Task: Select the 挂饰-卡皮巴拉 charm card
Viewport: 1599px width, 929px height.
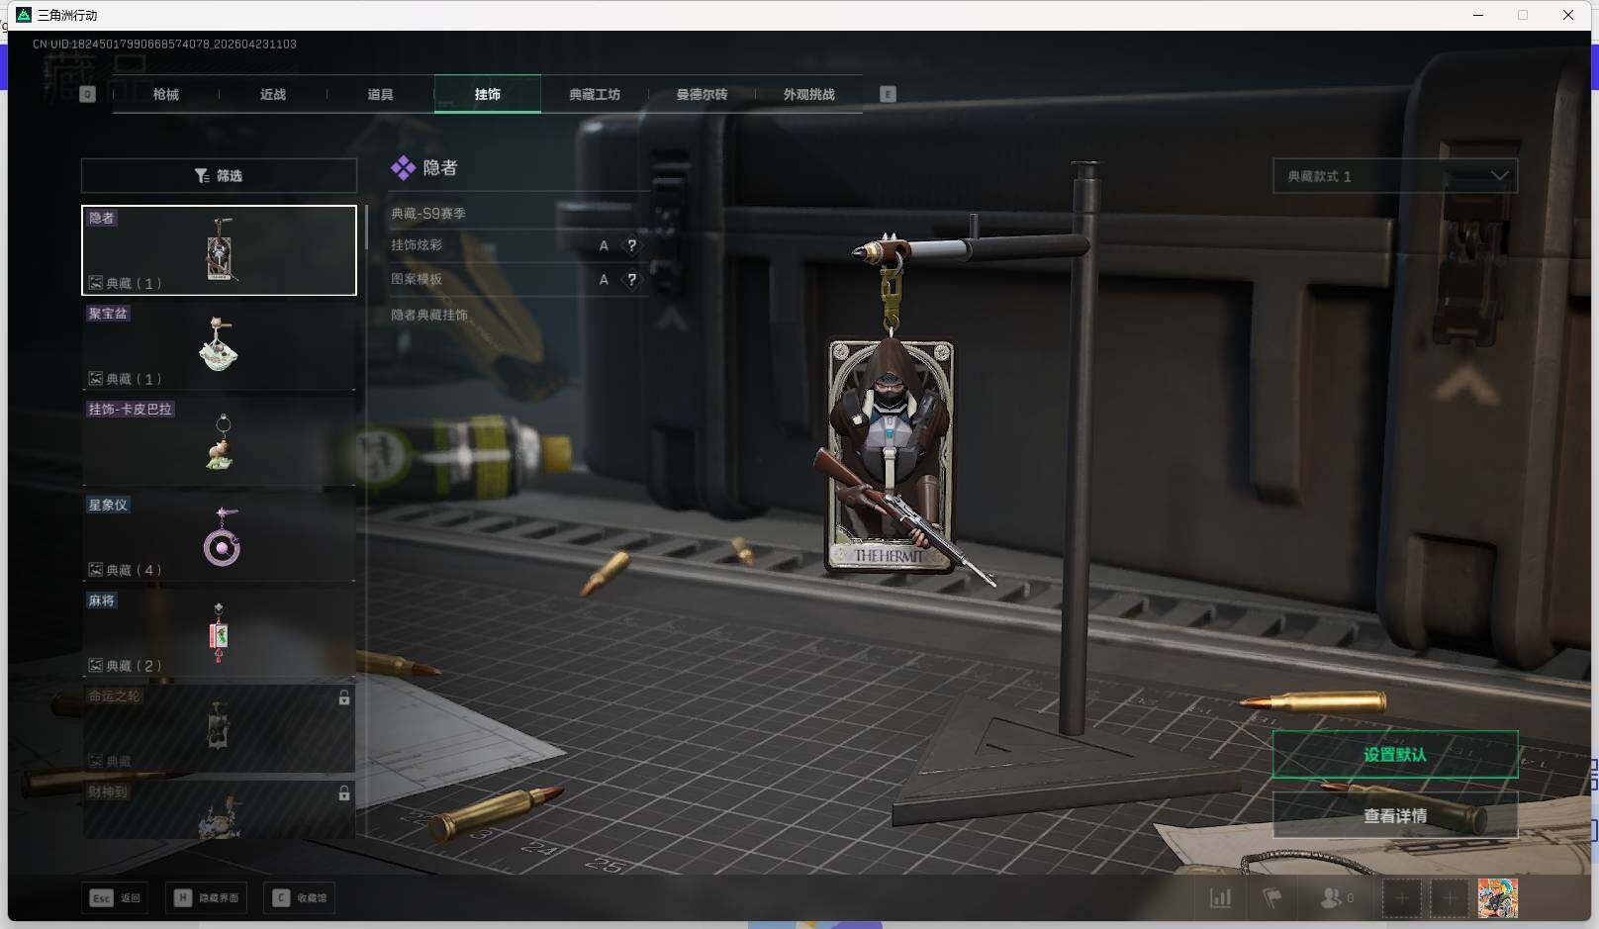Action: tap(219, 441)
